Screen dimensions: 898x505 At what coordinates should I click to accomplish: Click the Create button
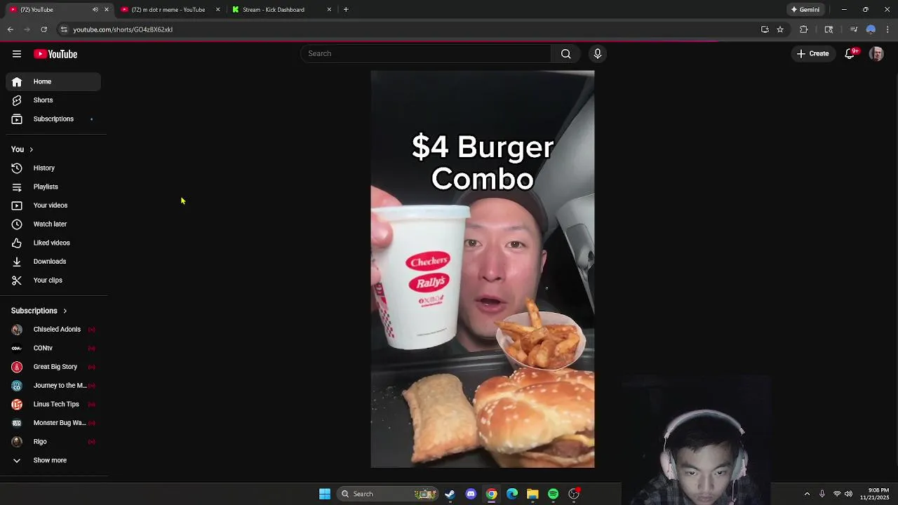[813, 53]
